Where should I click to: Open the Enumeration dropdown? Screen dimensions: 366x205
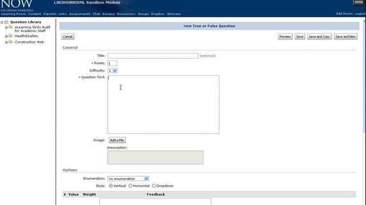128,178
